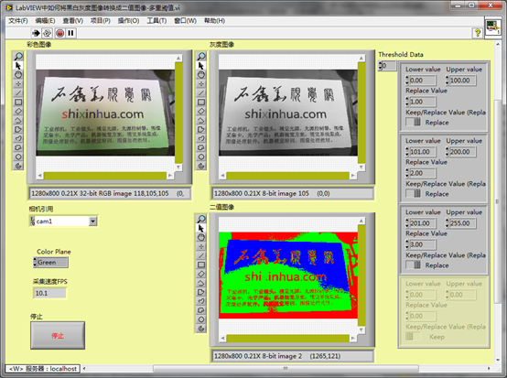Open the 帮助(H) menu

pyautogui.click(x=214, y=21)
